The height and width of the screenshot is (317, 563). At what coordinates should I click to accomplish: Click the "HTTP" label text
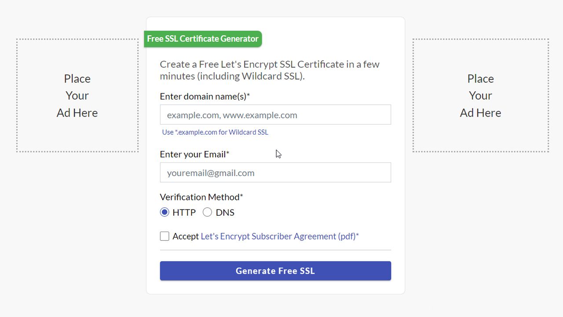pos(184,212)
